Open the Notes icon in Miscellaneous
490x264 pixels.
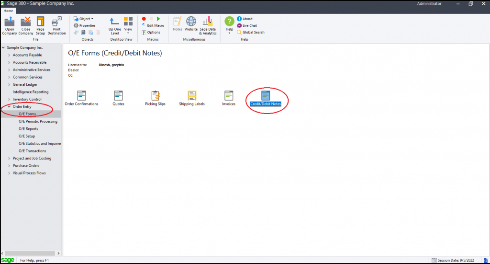[x=178, y=22]
